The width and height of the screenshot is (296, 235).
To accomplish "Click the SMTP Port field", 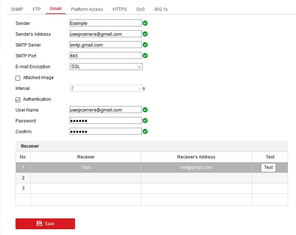I will click(x=105, y=56).
